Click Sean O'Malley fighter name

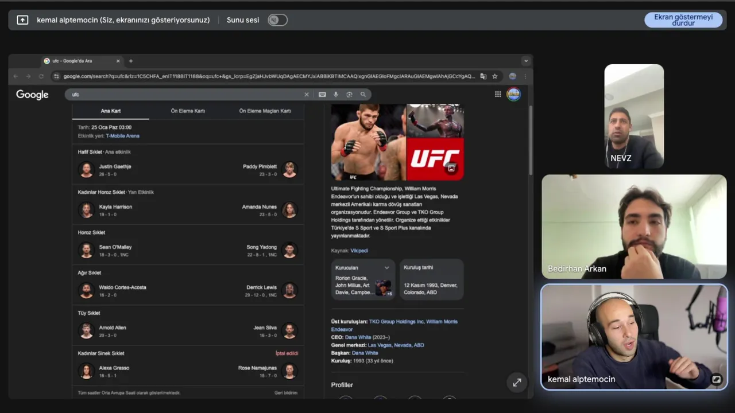115,247
